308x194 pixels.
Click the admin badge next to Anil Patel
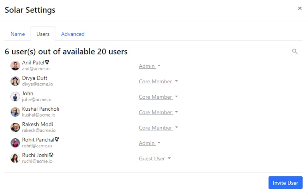(47, 62)
